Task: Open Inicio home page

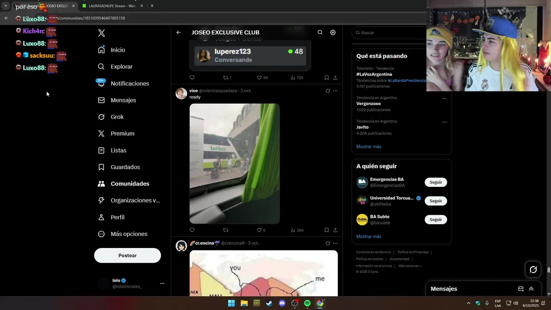Action: click(111, 50)
